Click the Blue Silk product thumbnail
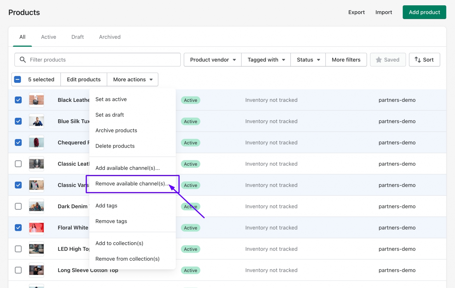 coord(36,121)
